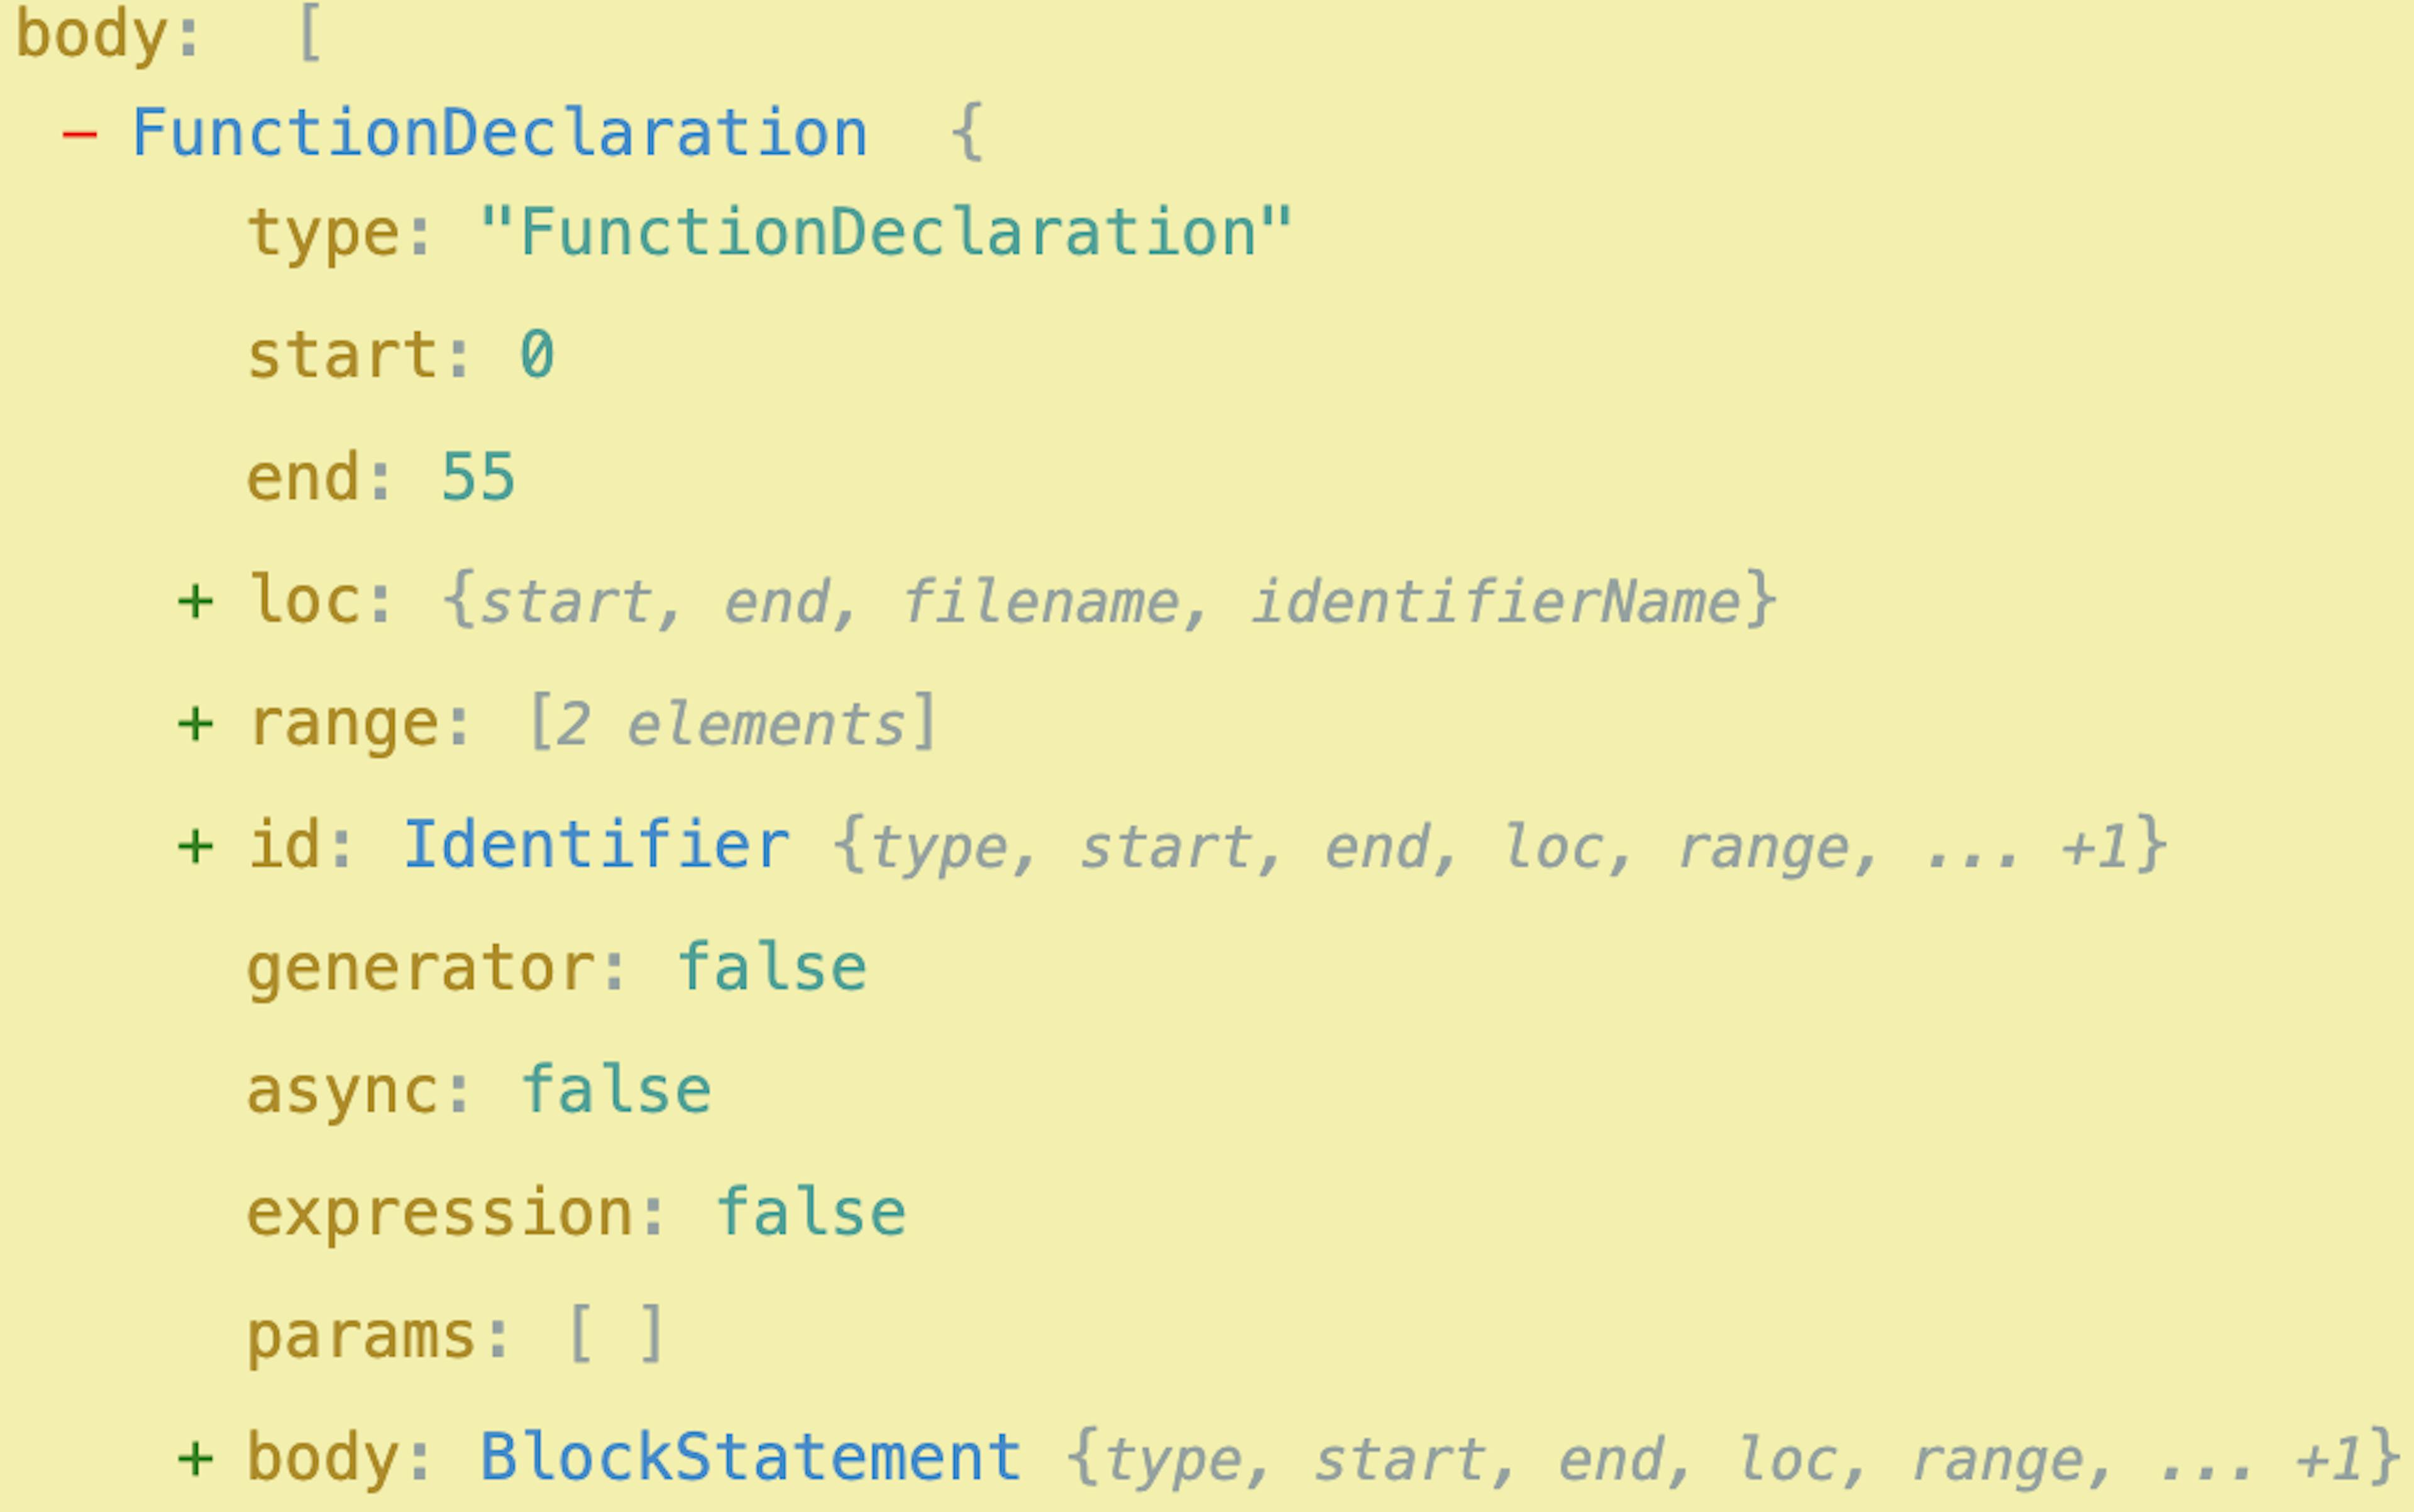The width and height of the screenshot is (2414, 1512).
Task: Expand the body BlockStatement plus icon
Action: pos(195,1459)
